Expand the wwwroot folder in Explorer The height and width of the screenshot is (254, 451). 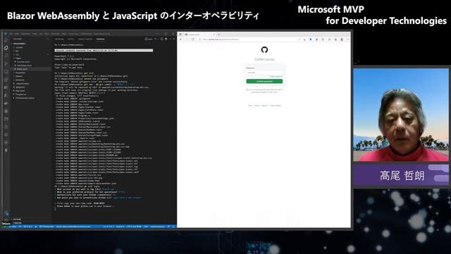point(20,80)
